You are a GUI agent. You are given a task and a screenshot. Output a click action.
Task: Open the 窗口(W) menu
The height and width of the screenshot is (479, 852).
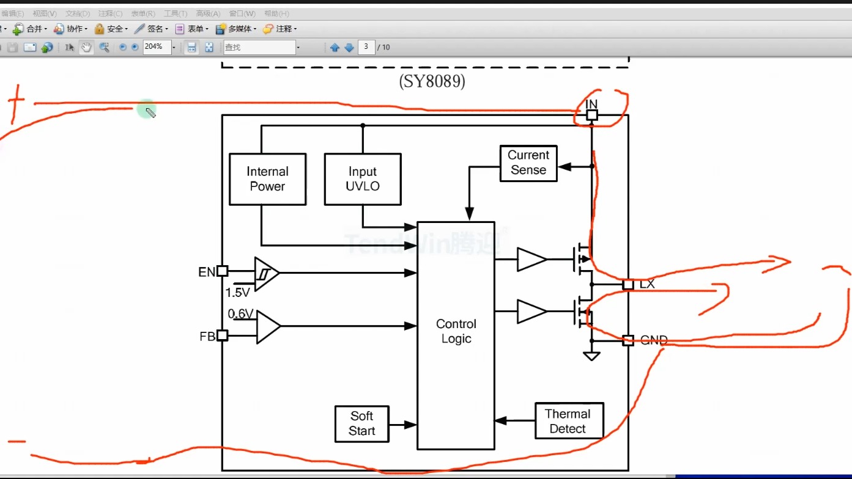[242, 13]
